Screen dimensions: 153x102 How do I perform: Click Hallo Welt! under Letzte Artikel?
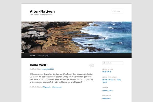107,72
